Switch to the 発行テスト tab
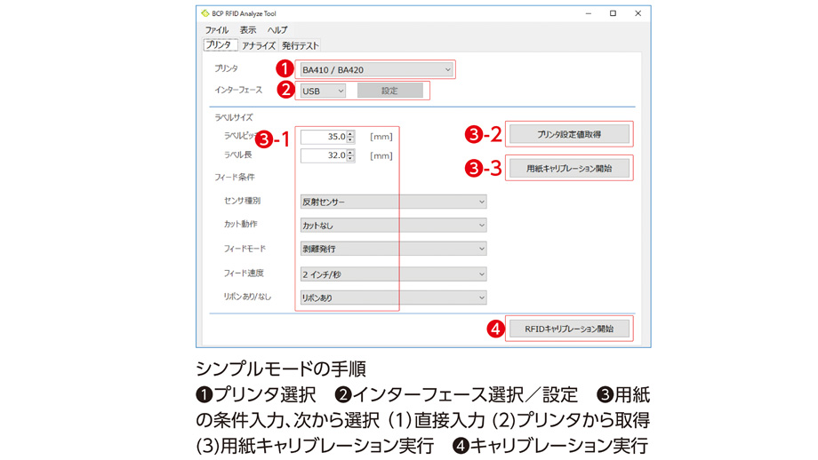Image resolution: width=818 pixels, height=460 pixels. [x=300, y=45]
